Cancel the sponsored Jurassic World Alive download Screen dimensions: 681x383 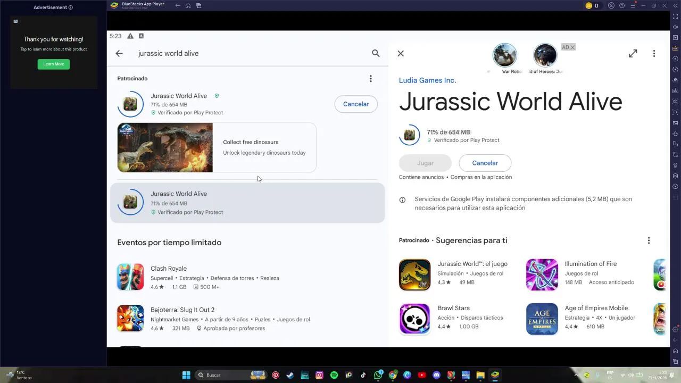(x=356, y=104)
